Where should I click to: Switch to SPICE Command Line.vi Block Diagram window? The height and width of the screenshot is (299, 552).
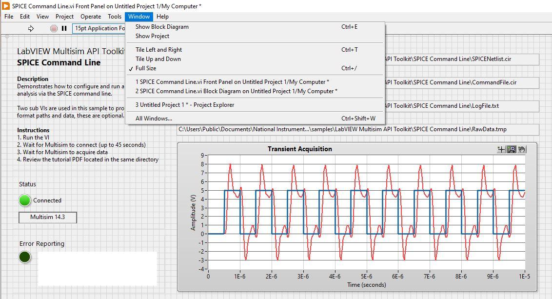coord(254,91)
